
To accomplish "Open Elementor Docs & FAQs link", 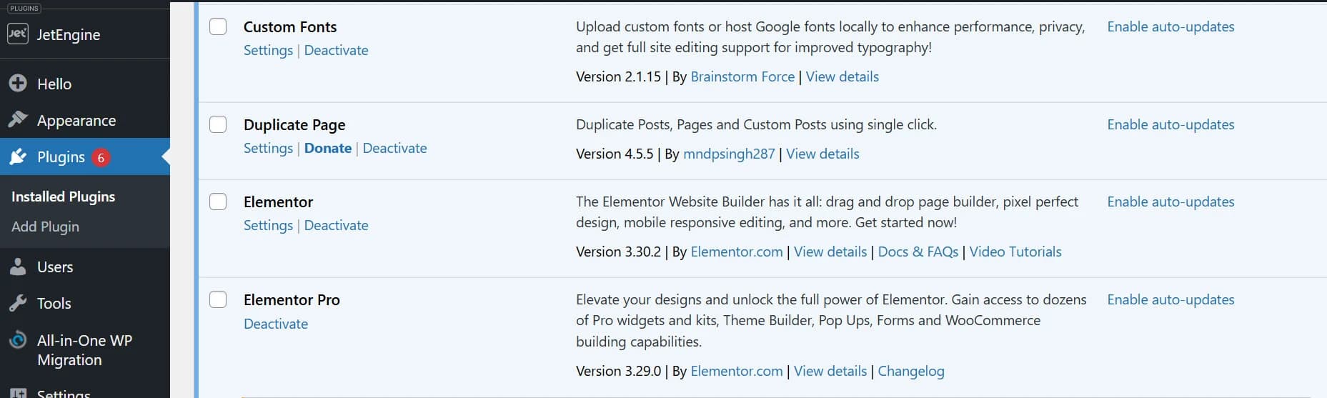I will pyautogui.click(x=918, y=252).
